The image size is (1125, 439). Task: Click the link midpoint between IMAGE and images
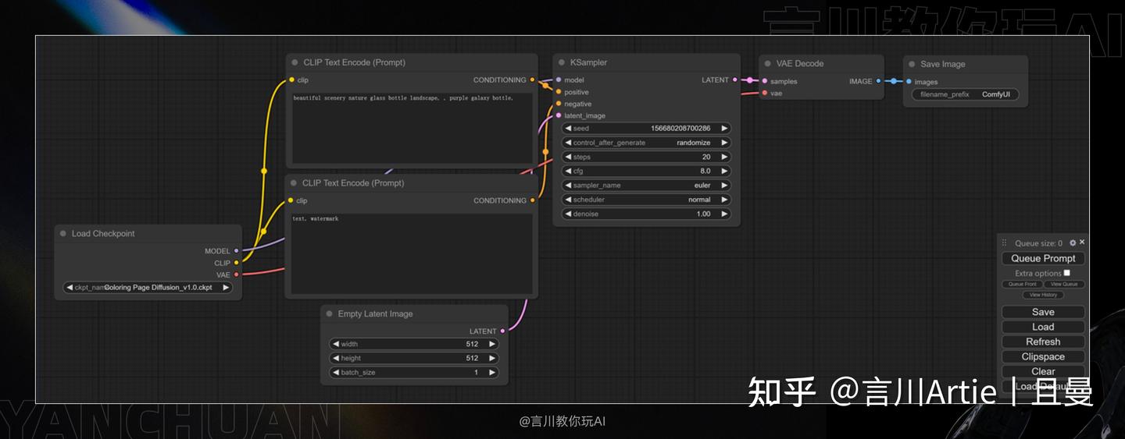894,80
